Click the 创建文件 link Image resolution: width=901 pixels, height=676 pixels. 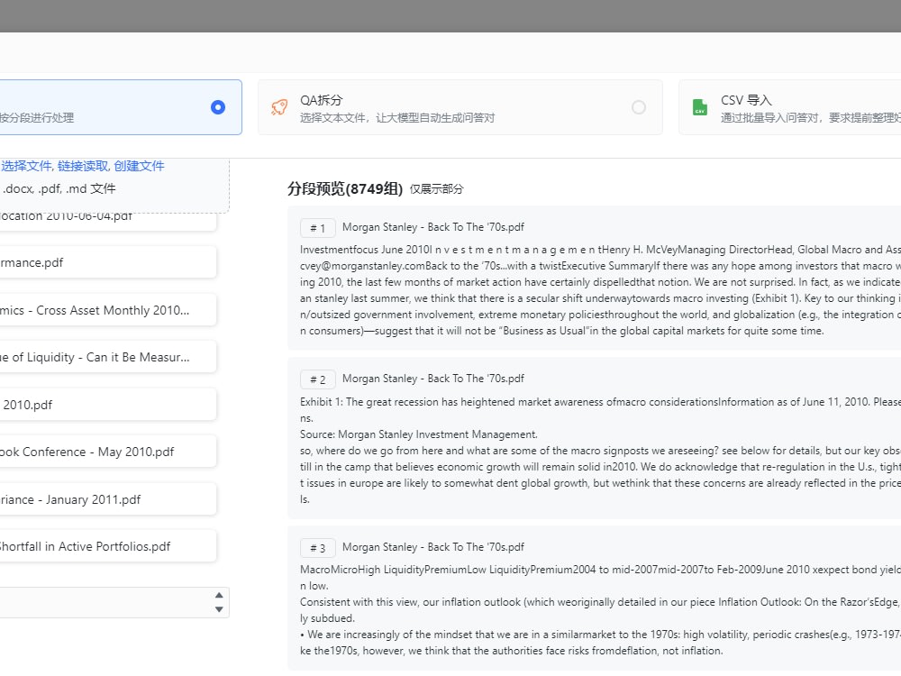tap(139, 166)
